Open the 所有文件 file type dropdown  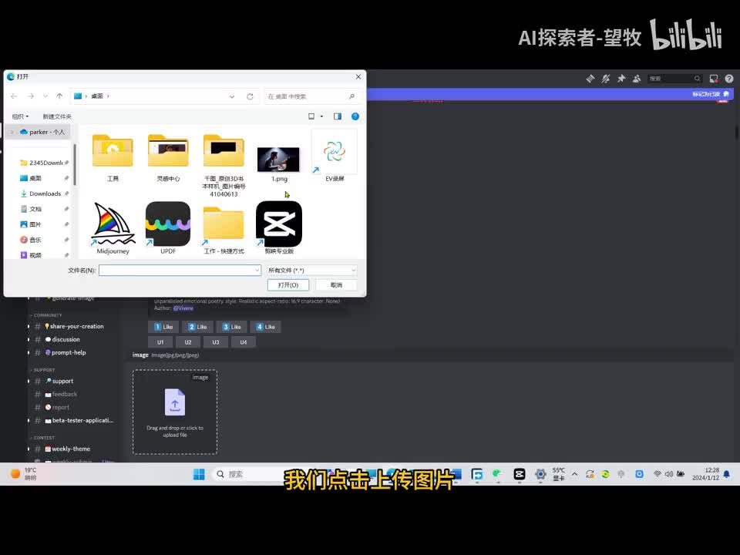tap(311, 271)
